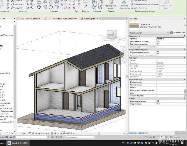
Task: Click Изменить тип button
Action: click(x=178, y=33)
